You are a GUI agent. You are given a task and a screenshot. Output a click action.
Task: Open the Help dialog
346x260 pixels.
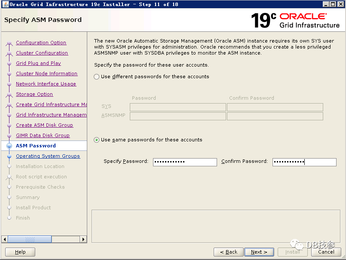click(20, 252)
